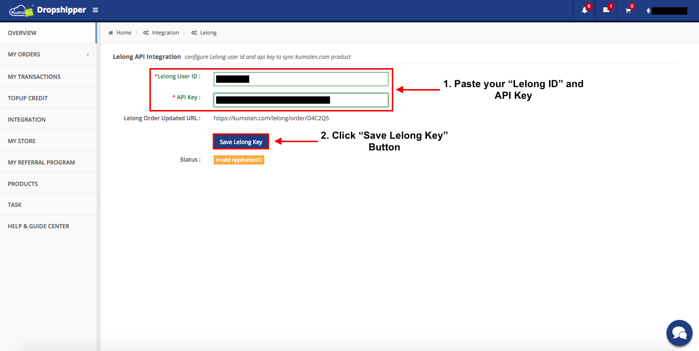Click the Save Lelong Key button

[x=241, y=142]
